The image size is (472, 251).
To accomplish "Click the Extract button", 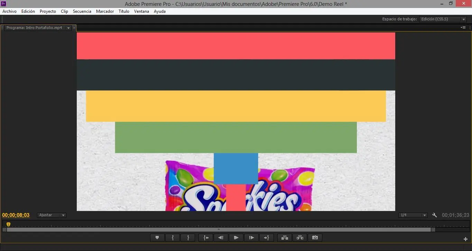I will (300, 238).
